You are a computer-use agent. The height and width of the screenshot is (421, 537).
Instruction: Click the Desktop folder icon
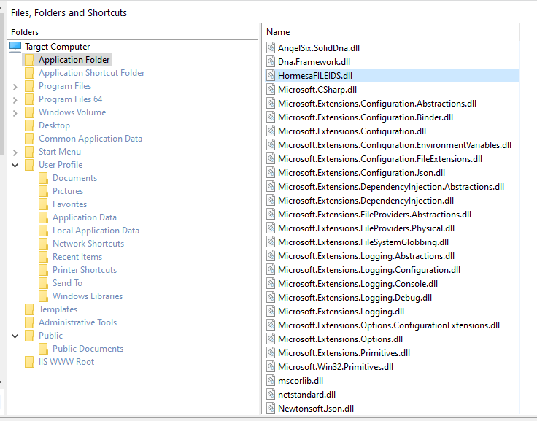pos(30,125)
